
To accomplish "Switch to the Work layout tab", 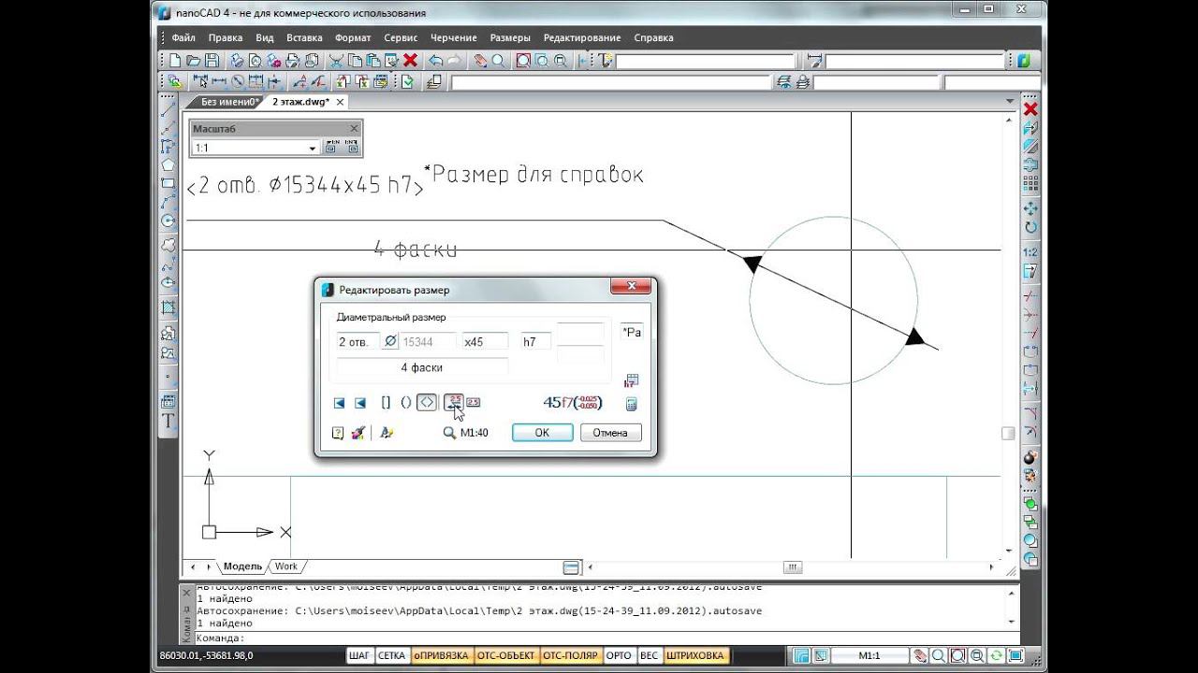I will coord(286,566).
